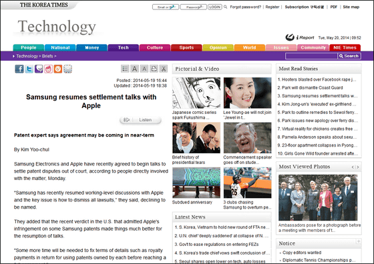Open the Issues tab
374x264 pixels.
pos(281,47)
